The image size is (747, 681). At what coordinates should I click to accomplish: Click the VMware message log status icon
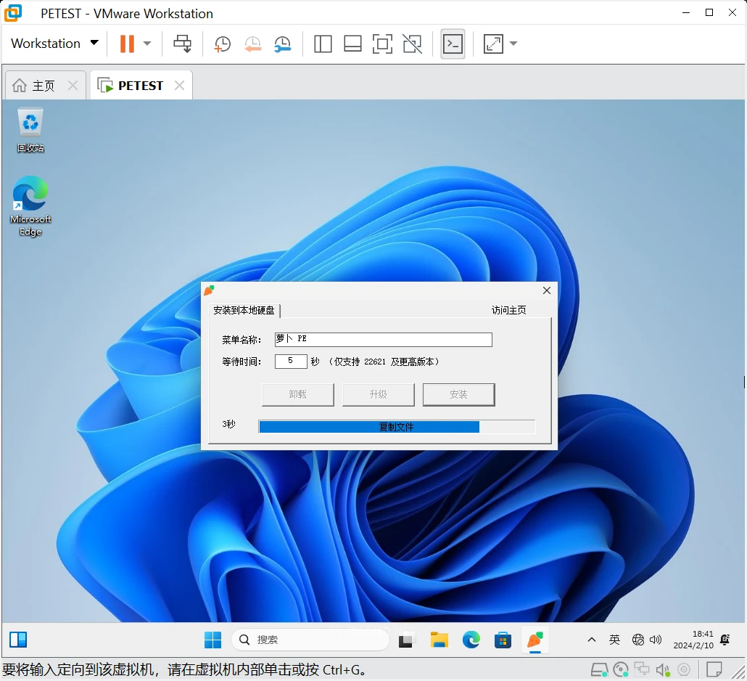pos(714,669)
